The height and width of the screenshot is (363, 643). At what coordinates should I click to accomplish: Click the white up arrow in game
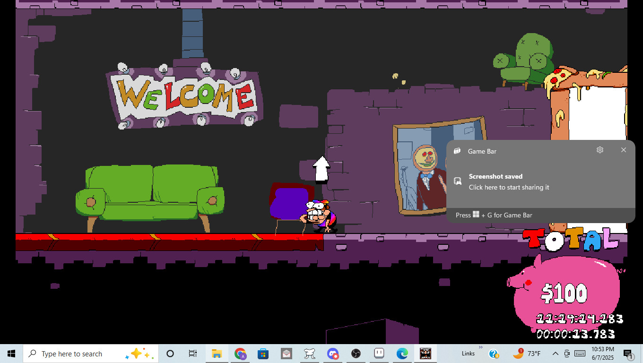(x=321, y=169)
